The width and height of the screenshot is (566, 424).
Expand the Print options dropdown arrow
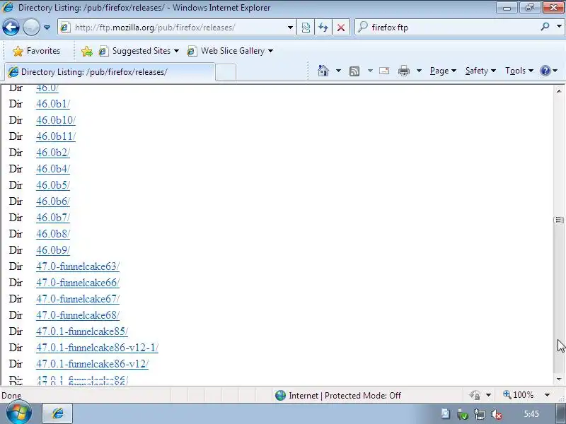(419, 71)
